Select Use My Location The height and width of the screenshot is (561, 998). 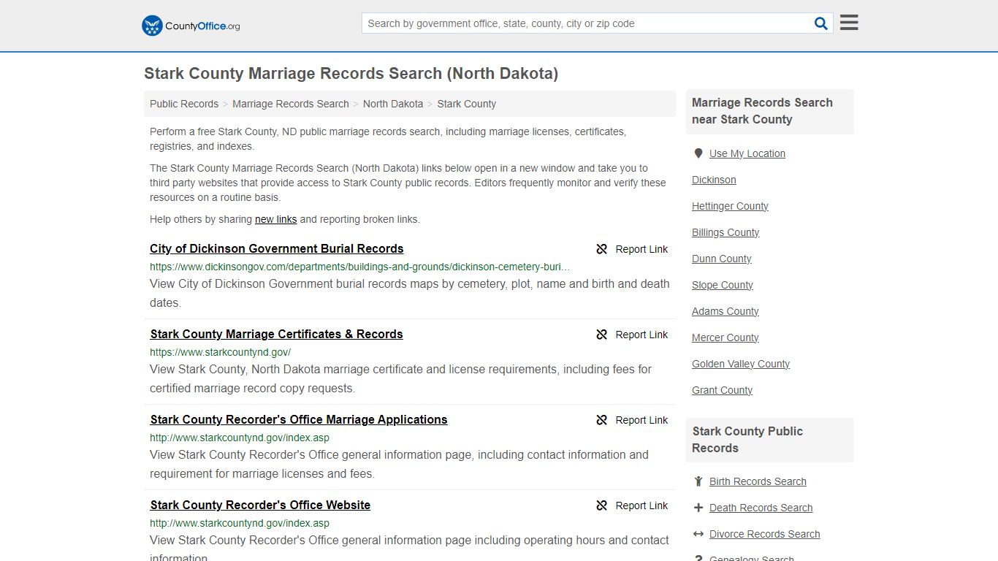pyautogui.click(x=747, y=153)
